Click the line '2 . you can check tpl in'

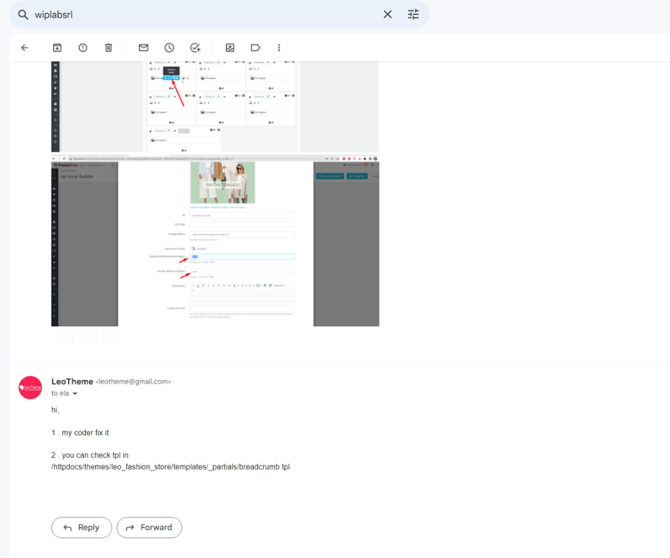pos(90,455)
